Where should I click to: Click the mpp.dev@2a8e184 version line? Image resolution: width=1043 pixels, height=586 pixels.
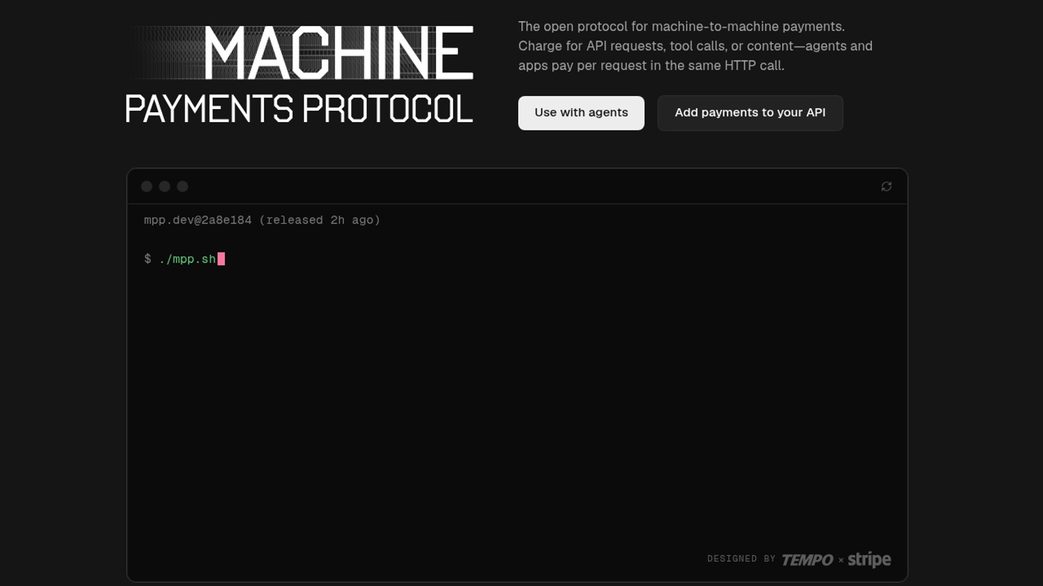coord(198,220)
